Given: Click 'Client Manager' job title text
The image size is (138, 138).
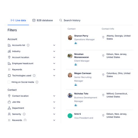Looking at the screenshot, I should pos(82,61).
